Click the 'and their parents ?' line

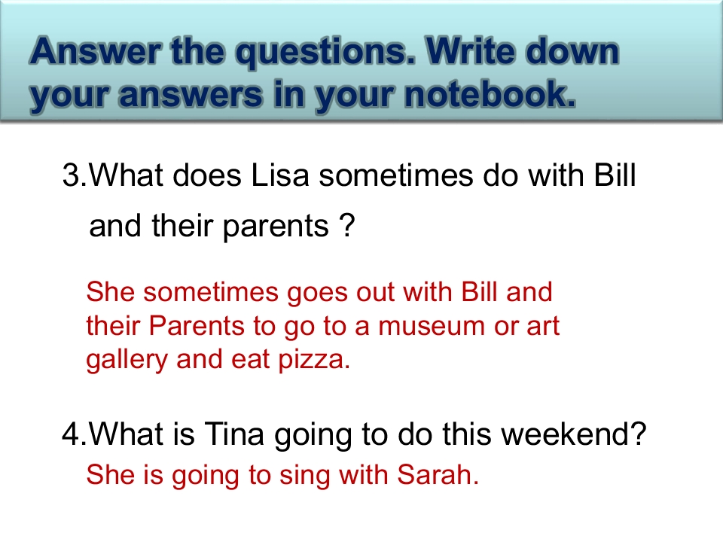pos(222,226)
